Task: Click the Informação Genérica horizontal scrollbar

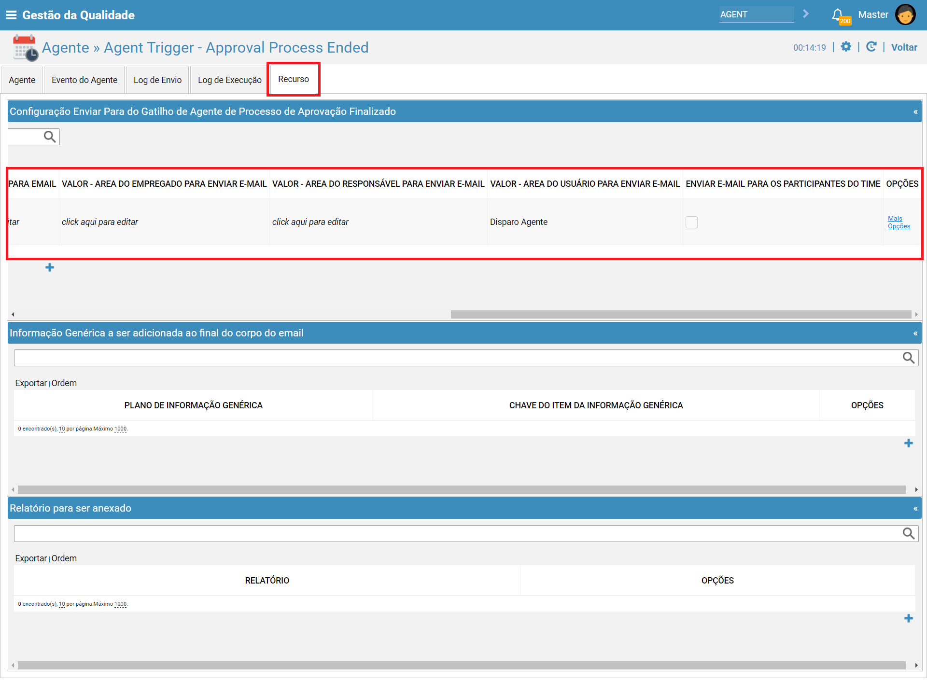Action: tap(462, 490)
